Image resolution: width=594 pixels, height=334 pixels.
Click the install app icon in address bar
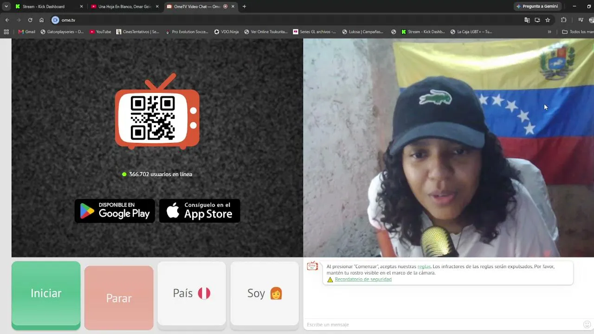pyautogui.click(x=537, y=20)
